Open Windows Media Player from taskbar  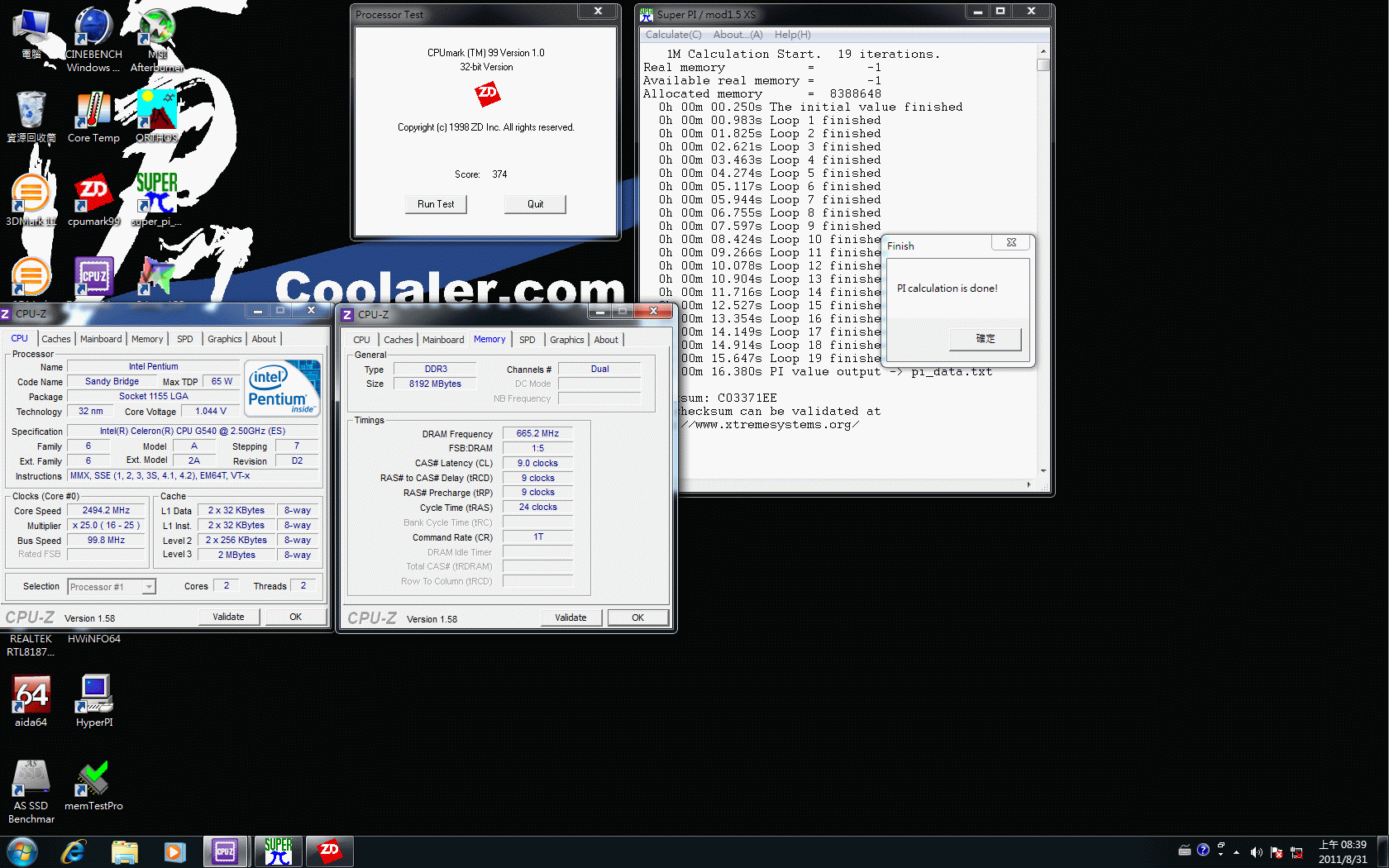174,851
